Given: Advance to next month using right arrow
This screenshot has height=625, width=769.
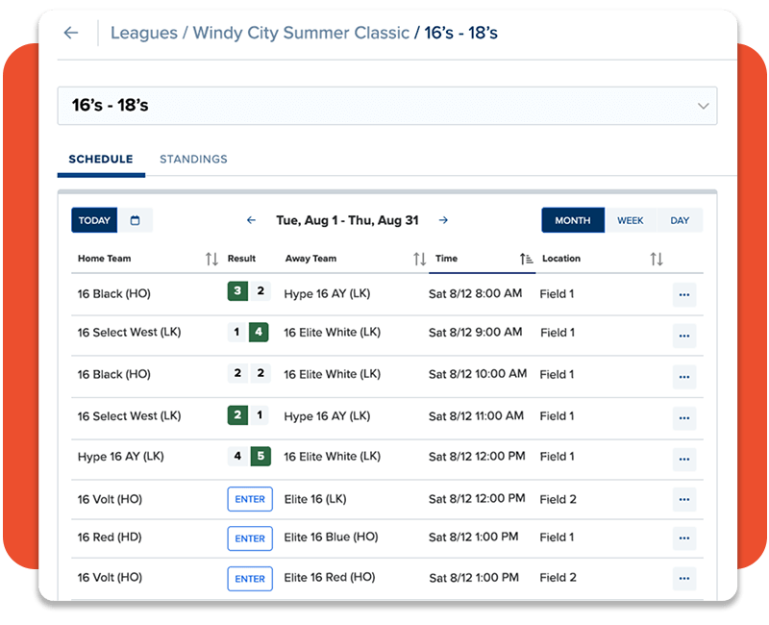Looking at the screenshot, I should click(444, 219).
